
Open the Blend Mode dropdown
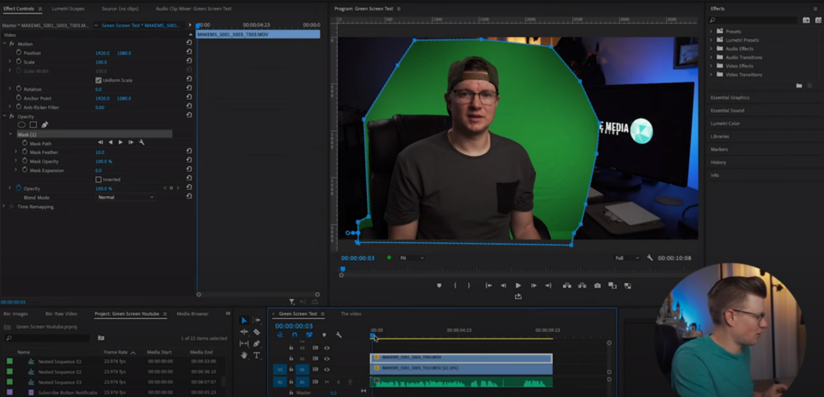pos(125,197)
